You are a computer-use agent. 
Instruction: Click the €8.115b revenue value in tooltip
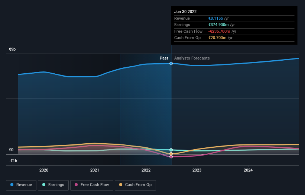[215, 18]
